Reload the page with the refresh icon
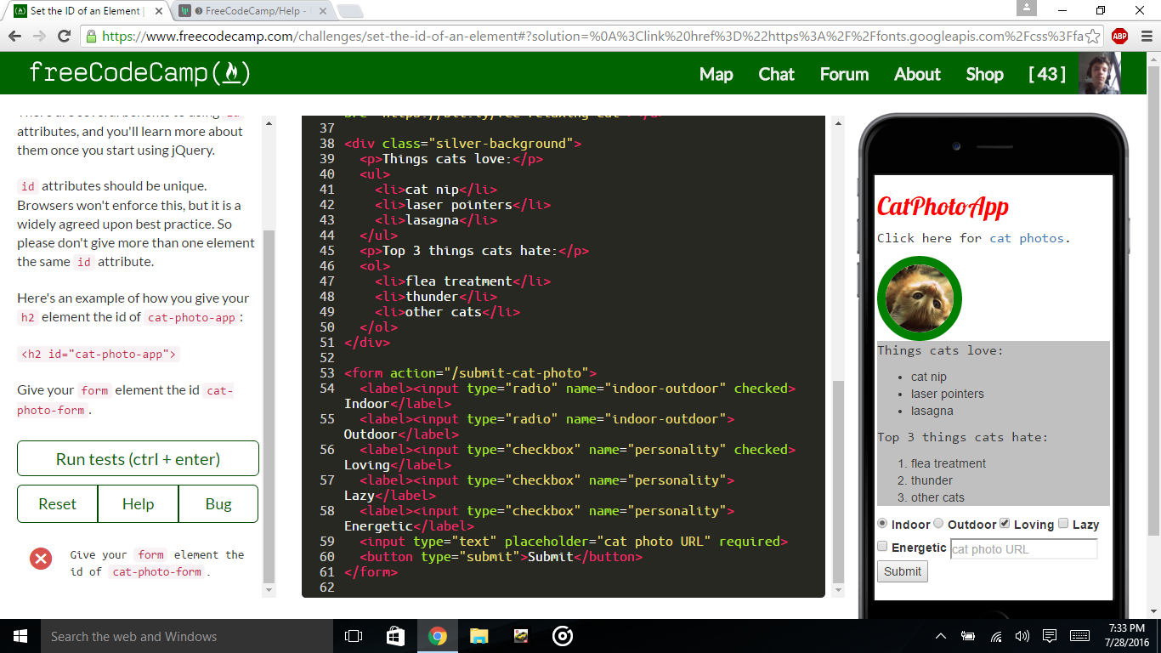This screenshot has height=653, width=1161. point(64,36)
